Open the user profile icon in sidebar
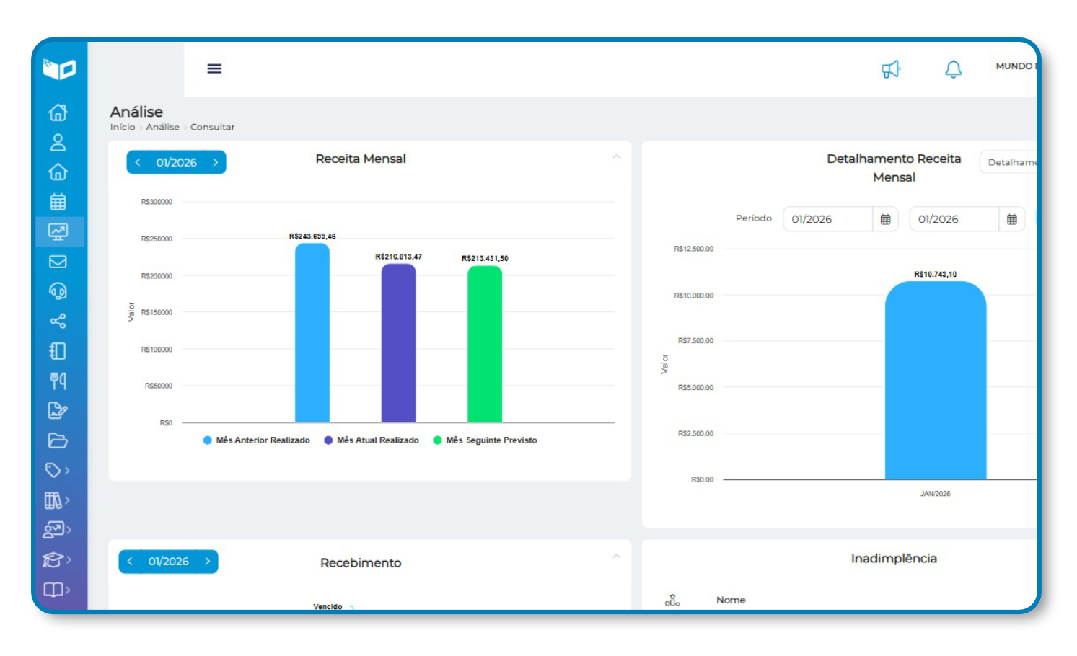 58,143
